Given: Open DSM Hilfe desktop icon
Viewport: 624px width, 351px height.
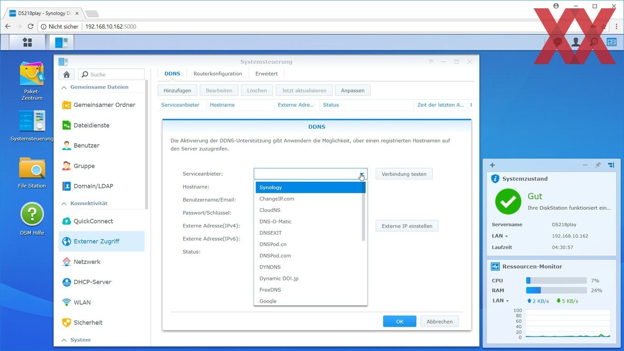Looking at the screenshot, I should (32, 219).
